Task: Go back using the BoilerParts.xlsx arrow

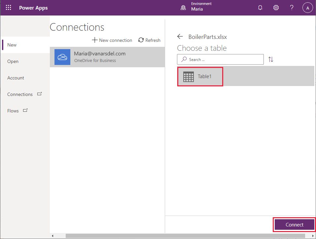Action: pos(180,37)
